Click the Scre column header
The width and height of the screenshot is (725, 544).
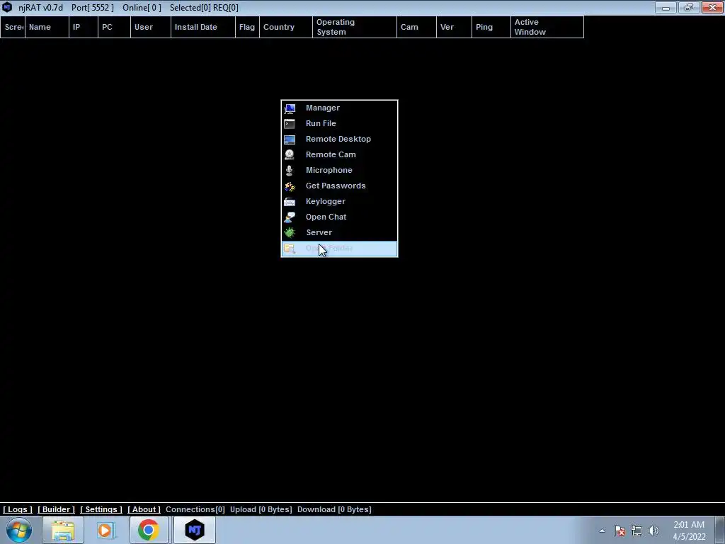[x=13, y=27]
